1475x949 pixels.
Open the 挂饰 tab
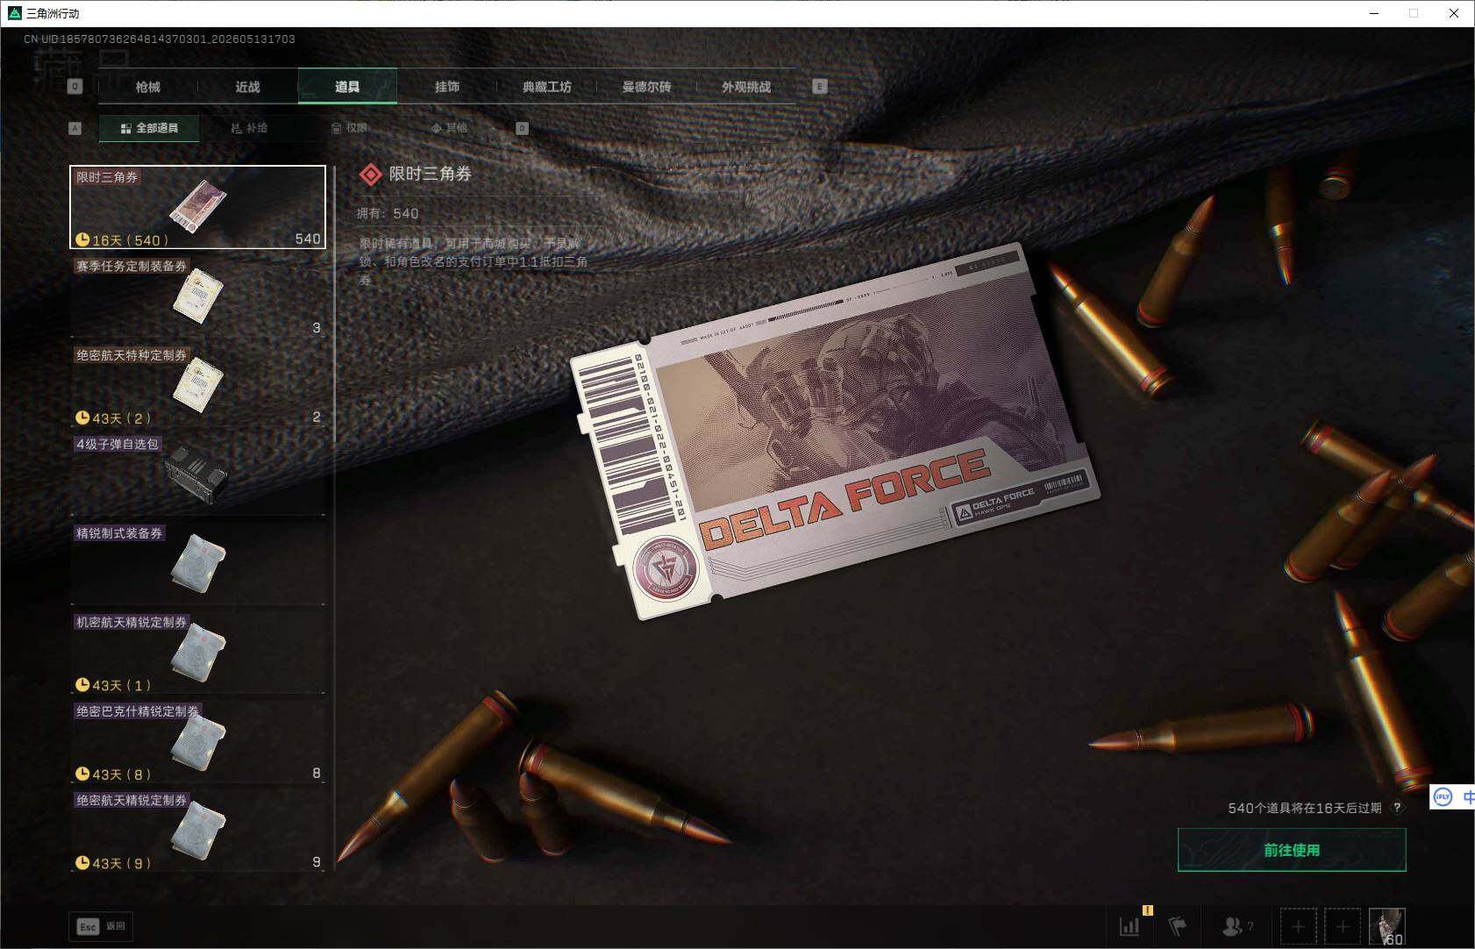pyautogui.click(x=447, y=87)
